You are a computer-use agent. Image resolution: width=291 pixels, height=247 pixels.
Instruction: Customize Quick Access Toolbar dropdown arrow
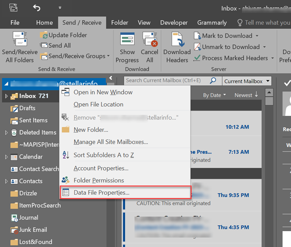60,7
